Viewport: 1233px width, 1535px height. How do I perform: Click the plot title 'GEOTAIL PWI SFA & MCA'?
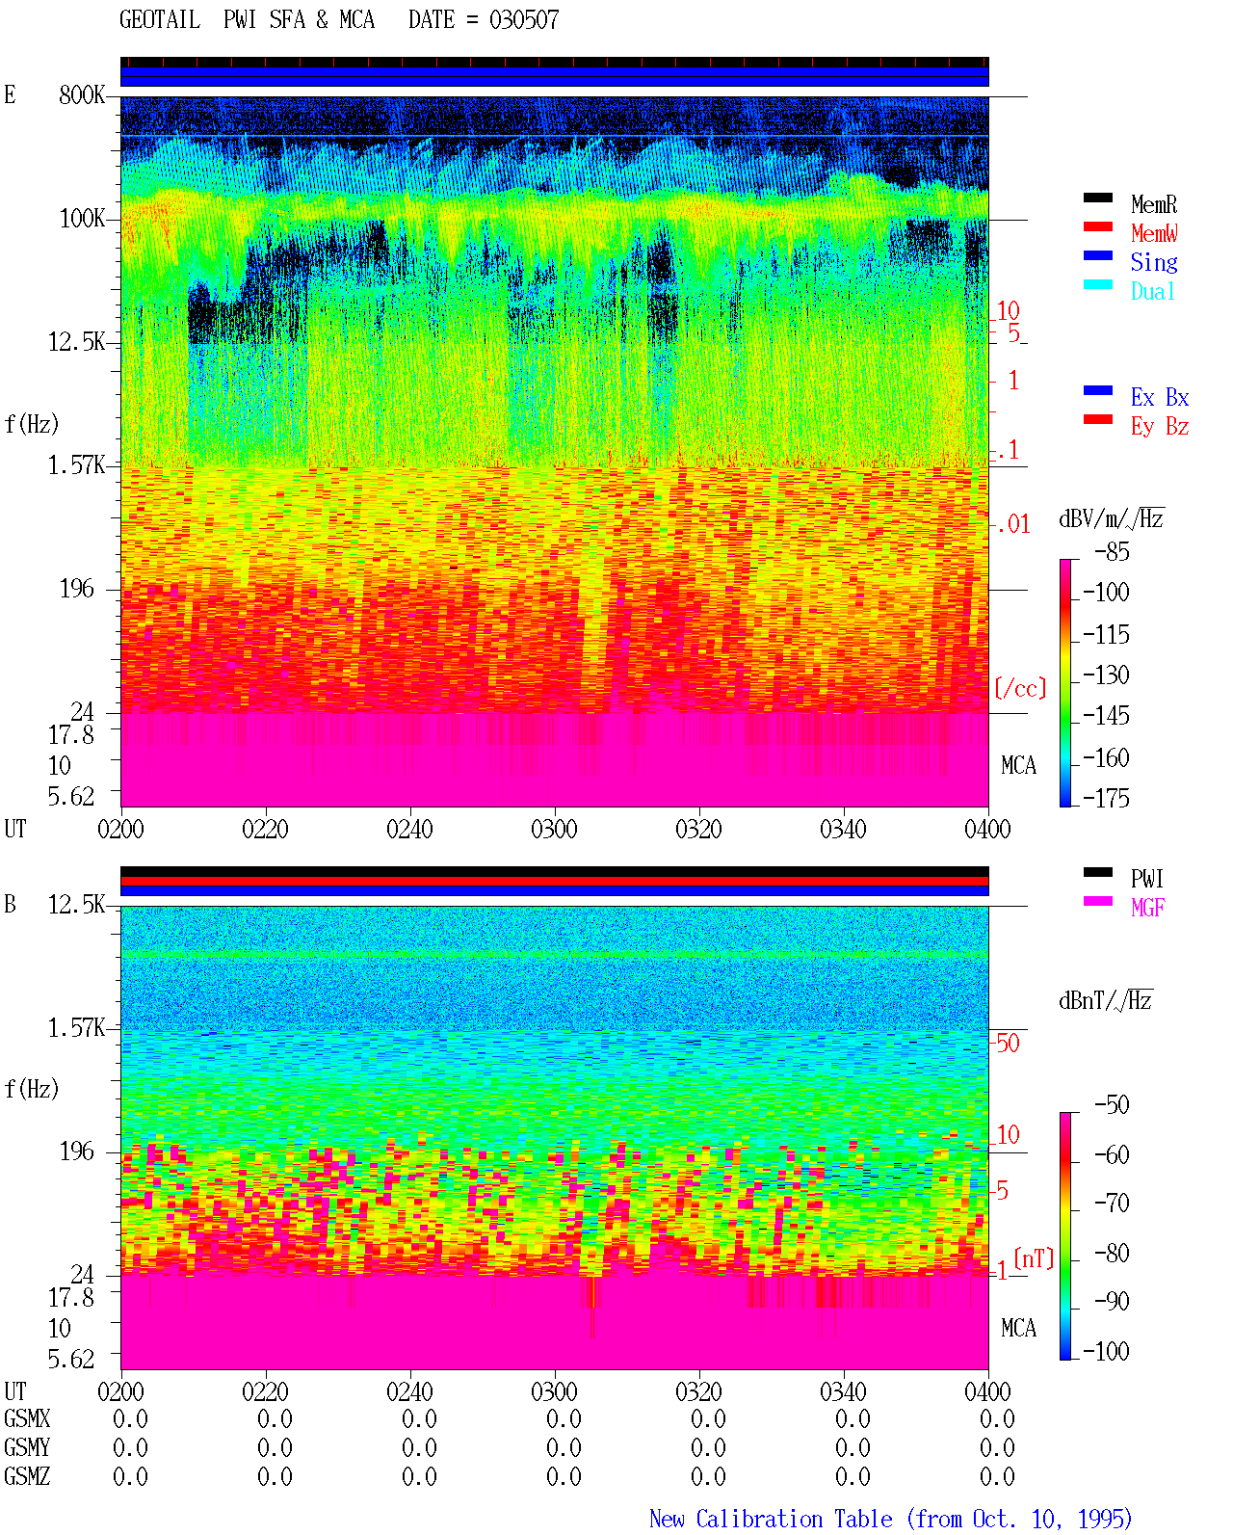point(247,19)
